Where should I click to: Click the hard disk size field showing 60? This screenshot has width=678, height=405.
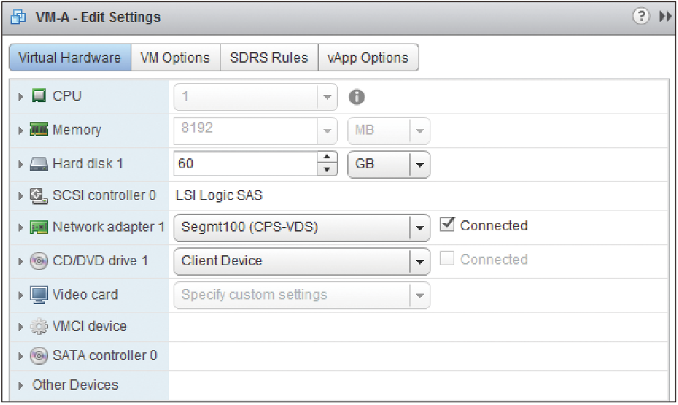click(246, 164)
